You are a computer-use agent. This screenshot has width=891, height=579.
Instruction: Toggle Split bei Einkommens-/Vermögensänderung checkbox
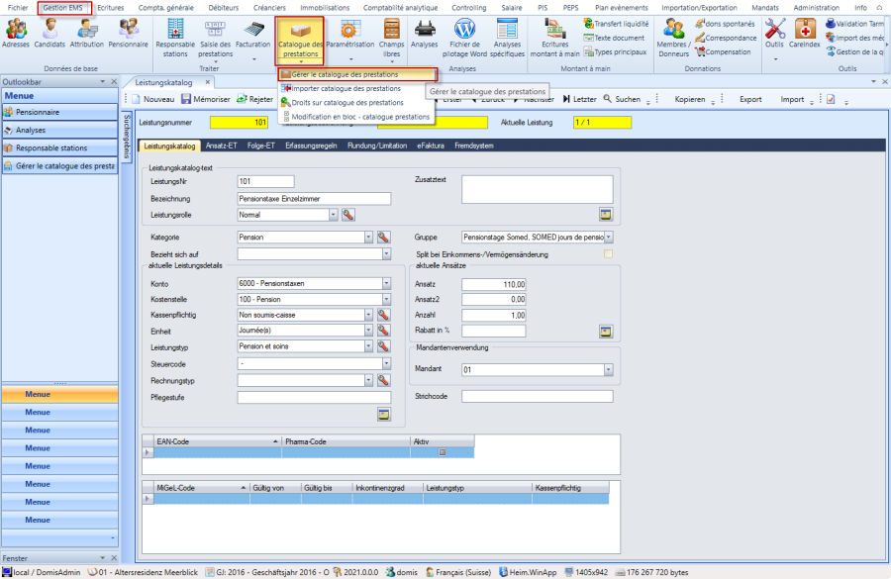(609, 254)
